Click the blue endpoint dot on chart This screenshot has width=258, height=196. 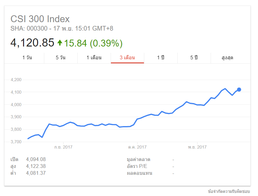click(x=239, y=90)
